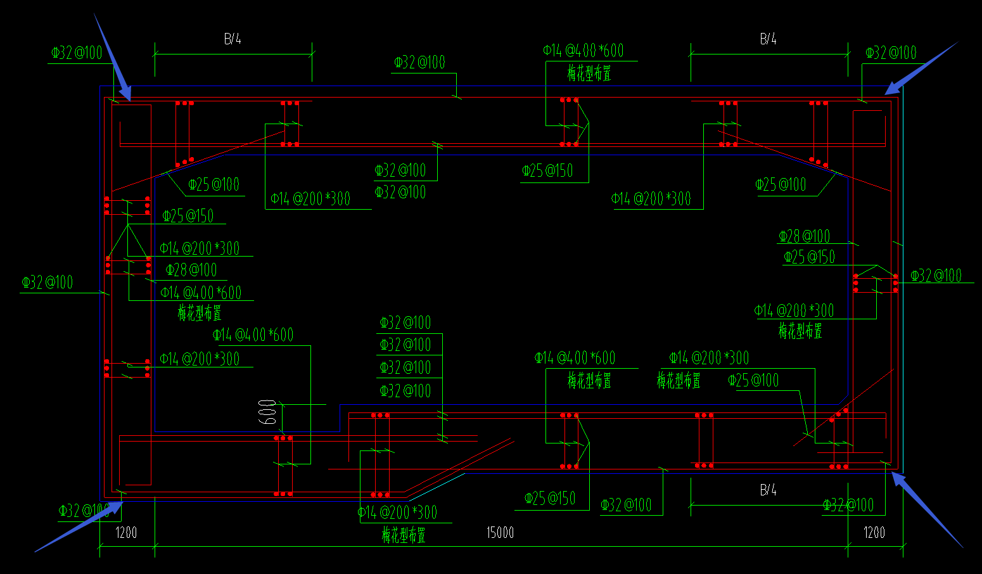Click the Φ14@400*600 label at top center
982x574 pixels.
tap(583, 51)
